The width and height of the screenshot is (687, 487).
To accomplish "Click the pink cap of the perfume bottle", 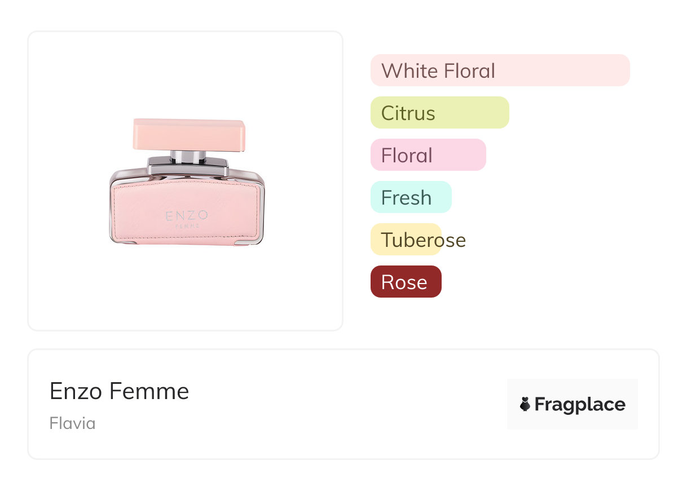I will (189, 134).
